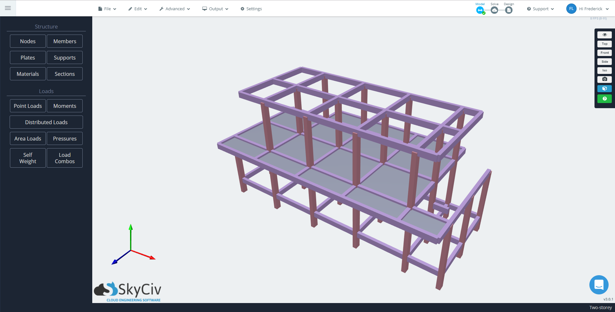
Task: Open the Design stage document icon
Action: (509, 10)
